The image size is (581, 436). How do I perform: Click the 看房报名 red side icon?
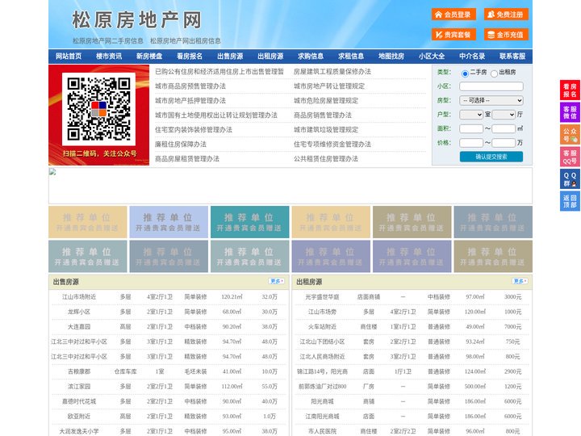coord(570,90)
